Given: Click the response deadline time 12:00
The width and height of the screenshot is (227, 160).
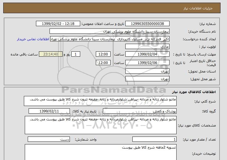Looking at the screenshot, I should tap(103, 54).
